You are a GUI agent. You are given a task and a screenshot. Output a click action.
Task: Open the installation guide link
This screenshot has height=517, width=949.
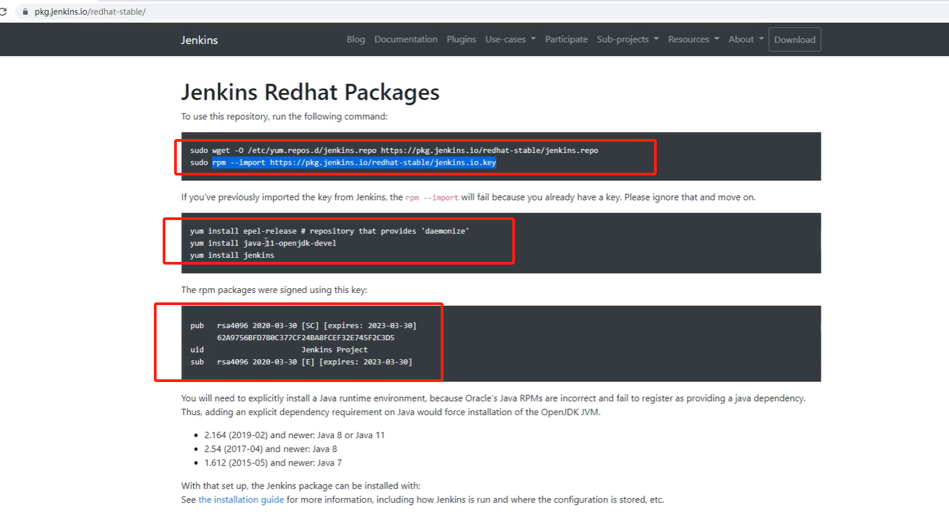pos(241,499)
